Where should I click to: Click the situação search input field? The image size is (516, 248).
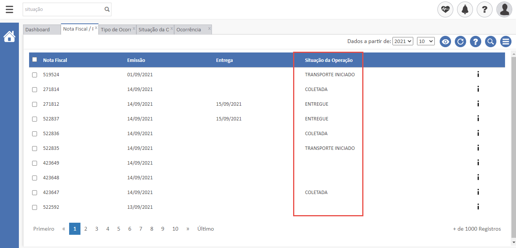coord(63,9)
